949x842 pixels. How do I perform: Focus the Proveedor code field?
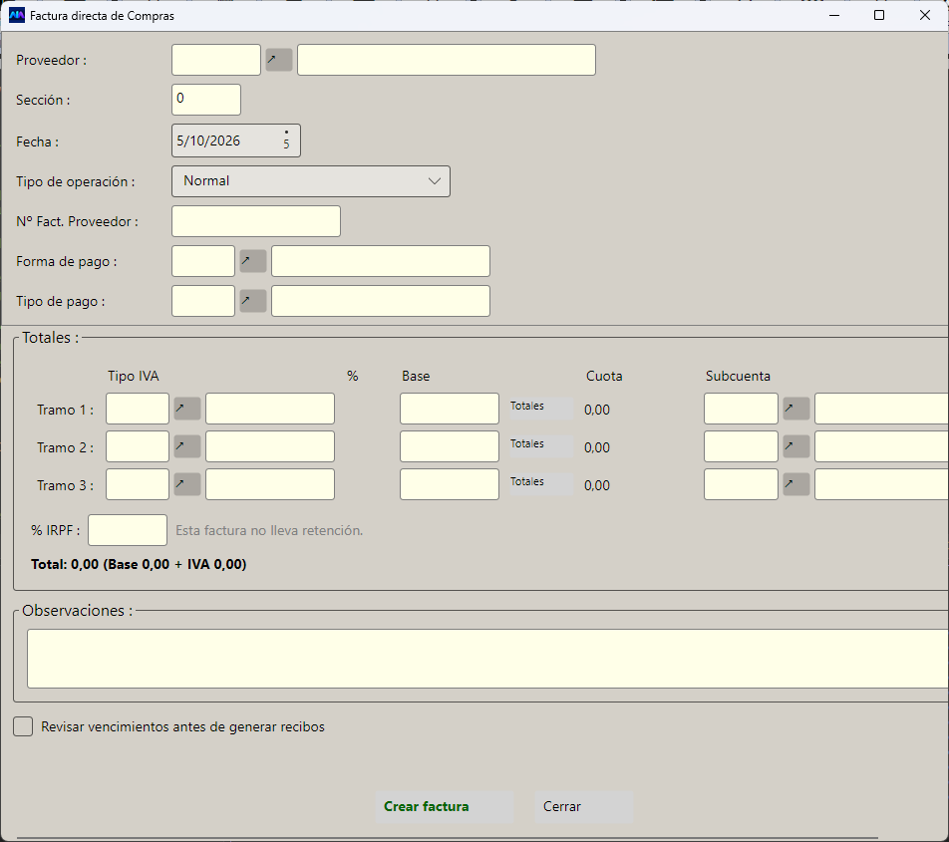pos(216,60)
